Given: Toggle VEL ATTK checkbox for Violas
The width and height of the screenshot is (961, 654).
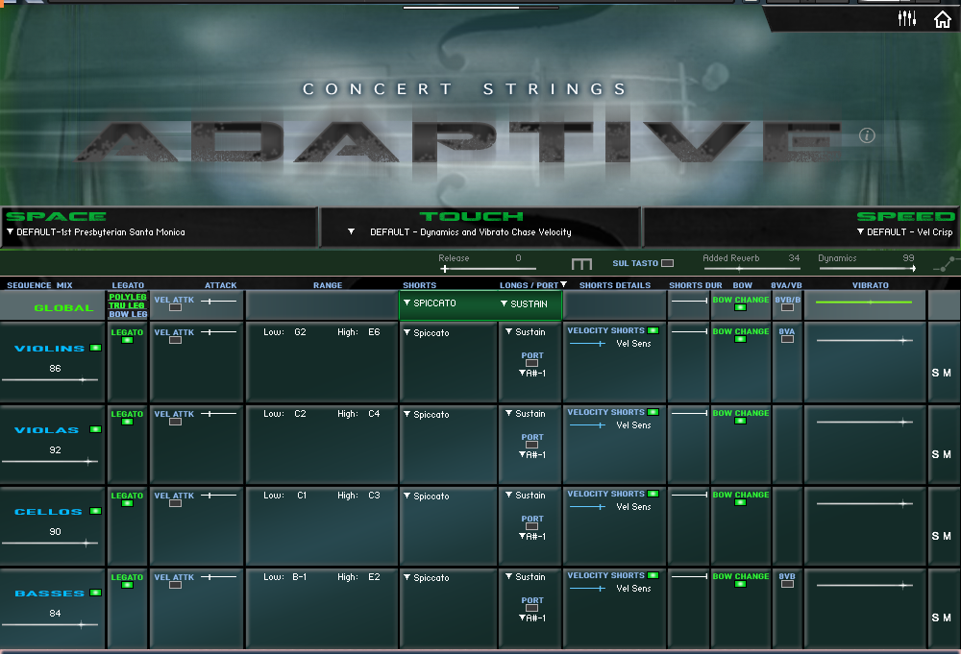Looking at the screenshot, I should 175,422.
